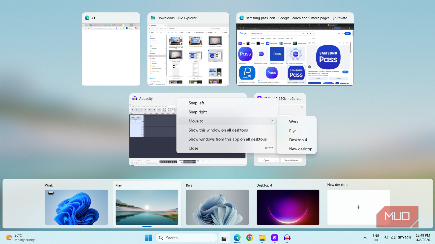
Task: Open the Move to submenu entry
Action: 227,121
